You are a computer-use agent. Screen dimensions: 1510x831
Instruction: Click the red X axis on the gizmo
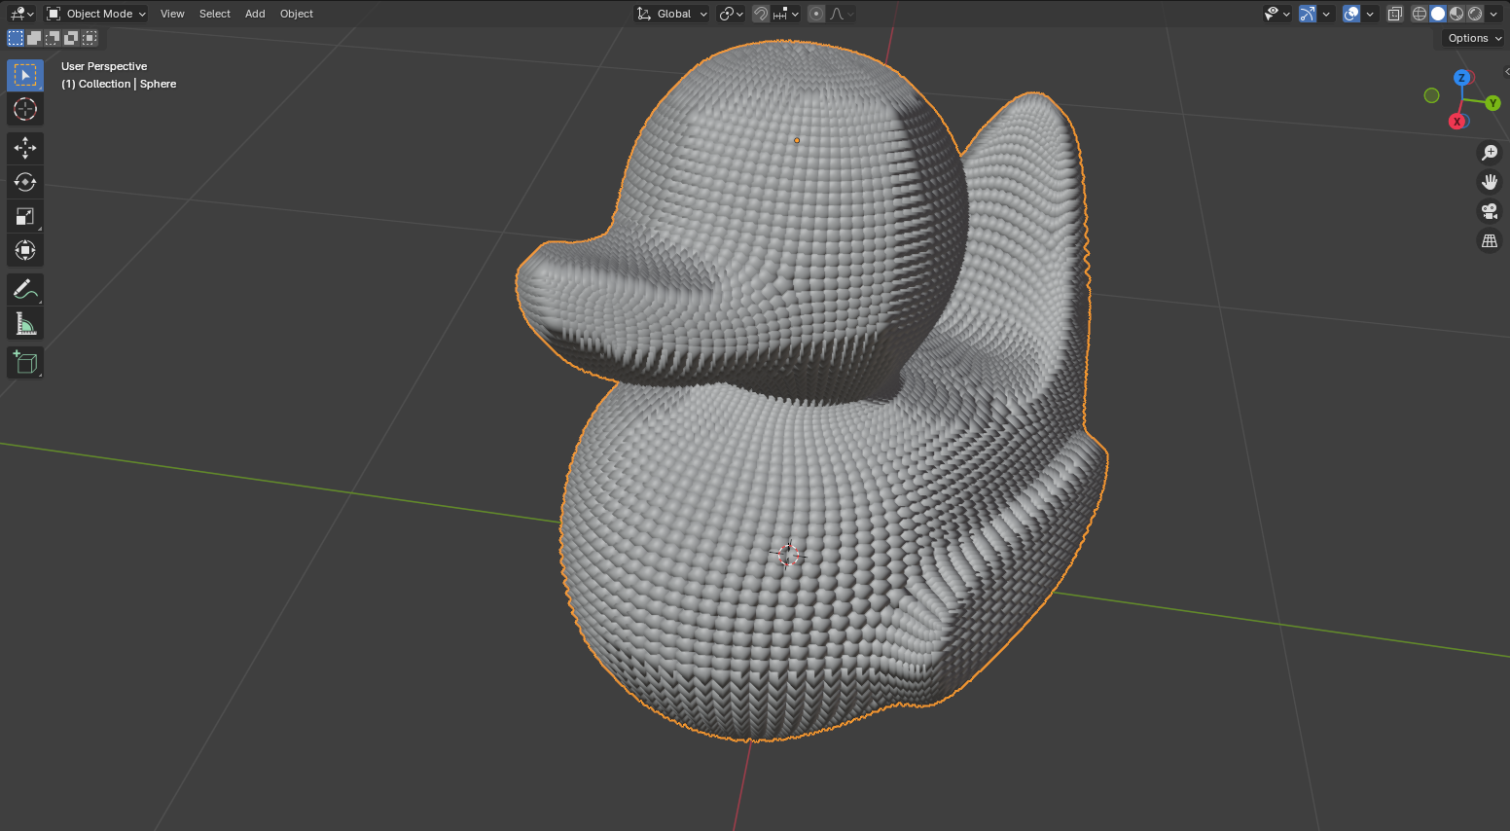click(x=1456, y=122)
